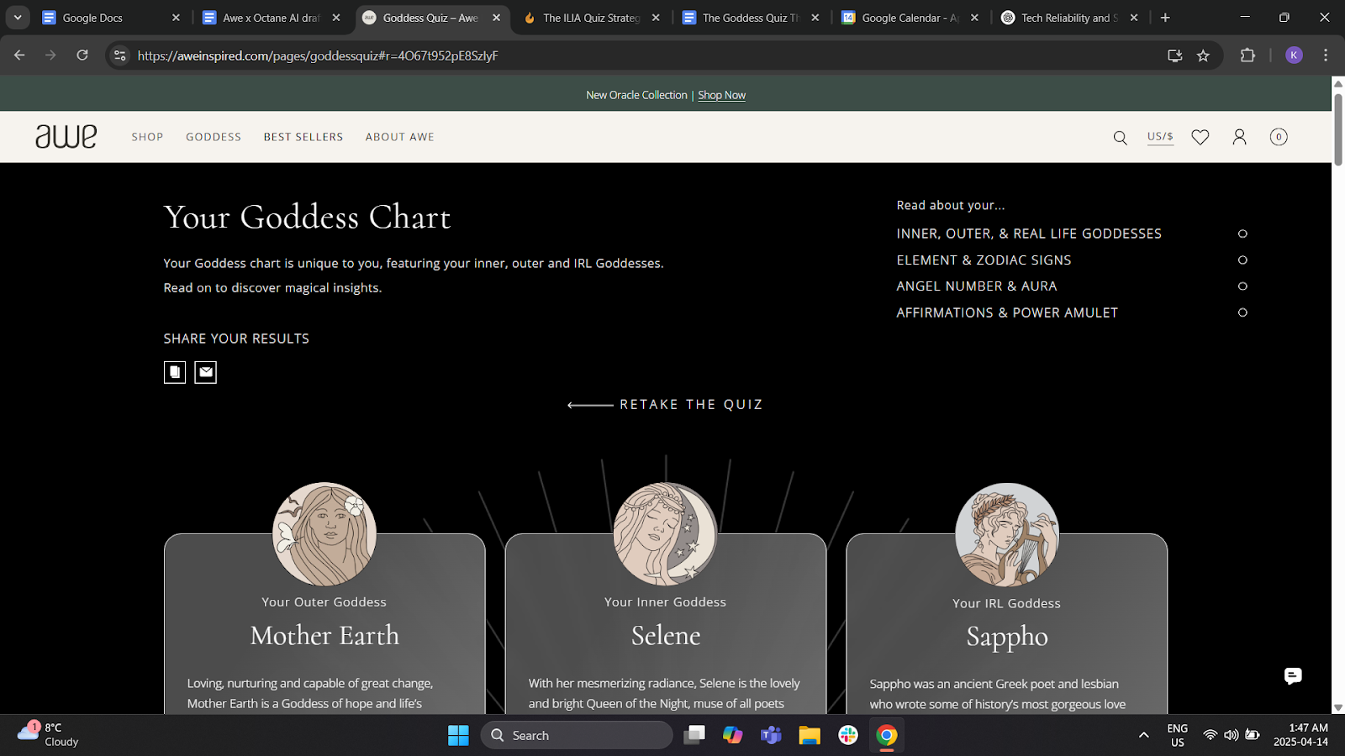Open the chat support bubble icon
1345x756 pixels.
tap(1292, 676)
